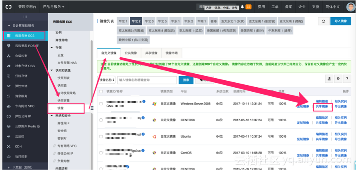Collapse sidebar with the three-bar handle
The width and height of the screenshot is (356, 170).
[92, 108]
